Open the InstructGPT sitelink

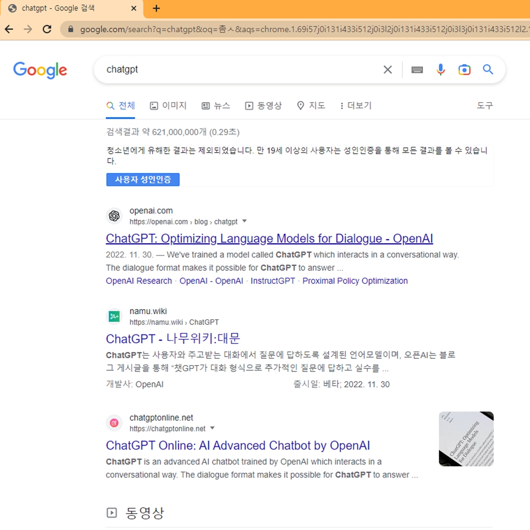pyautogui.click(x=273, y=281)
